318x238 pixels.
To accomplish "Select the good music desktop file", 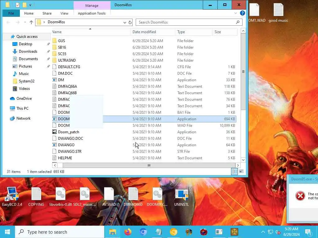I will click(278, 12).
